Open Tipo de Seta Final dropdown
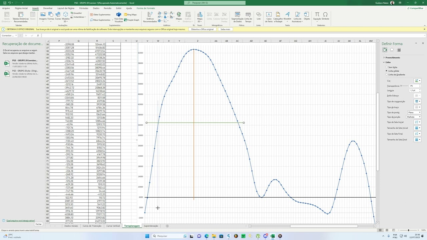The image size is (427, 240). click(417, 134)
